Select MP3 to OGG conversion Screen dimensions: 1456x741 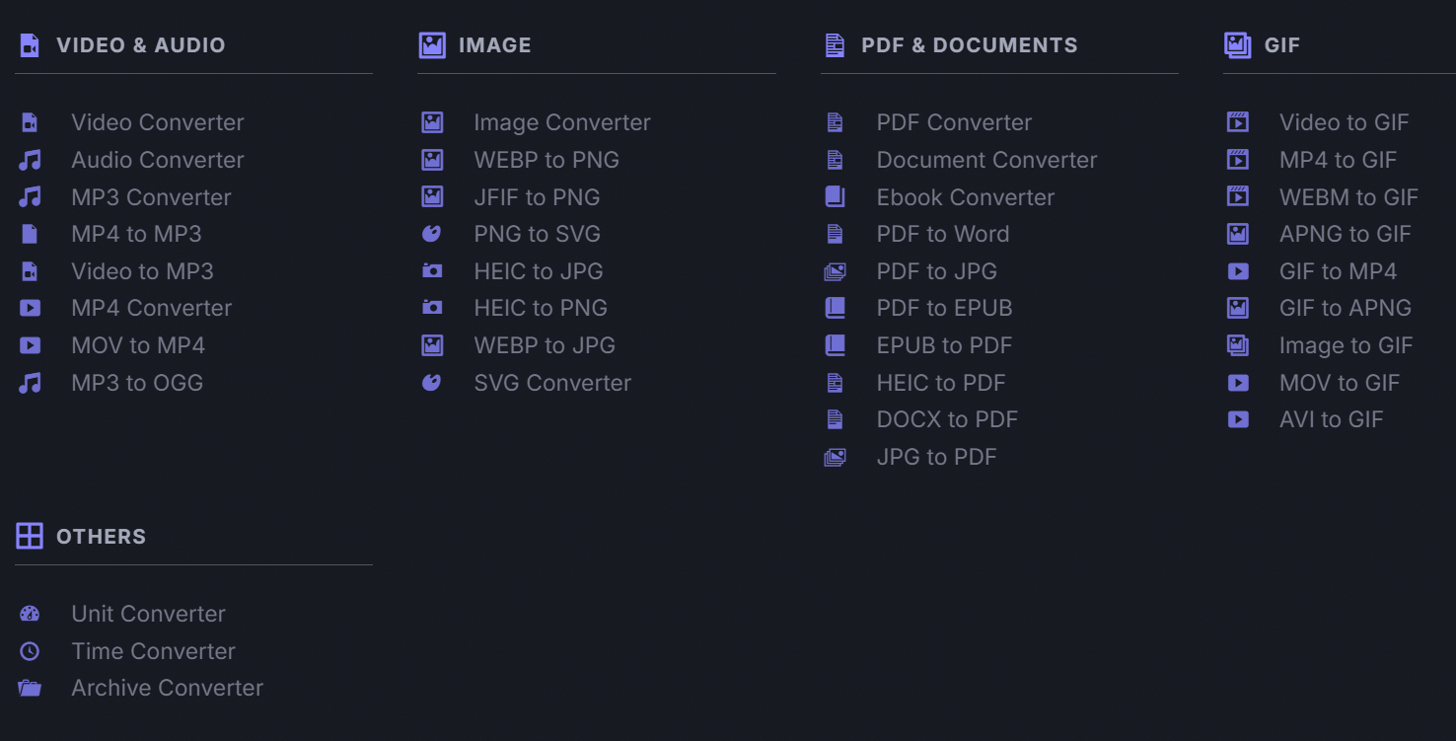137,383
